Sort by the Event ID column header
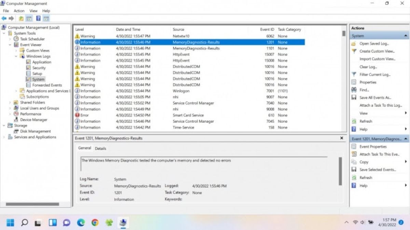410x230 pixels. pyautogui.click(x=267, y=29)
